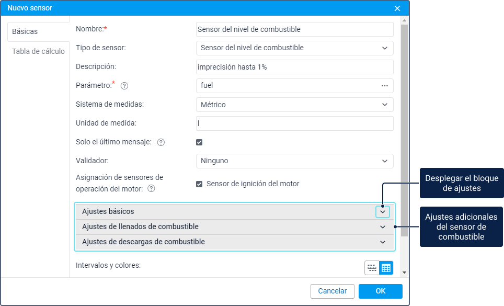Screen dimensions: 504x306
Task: Switch to intervals table view icon
Action: 386,268
